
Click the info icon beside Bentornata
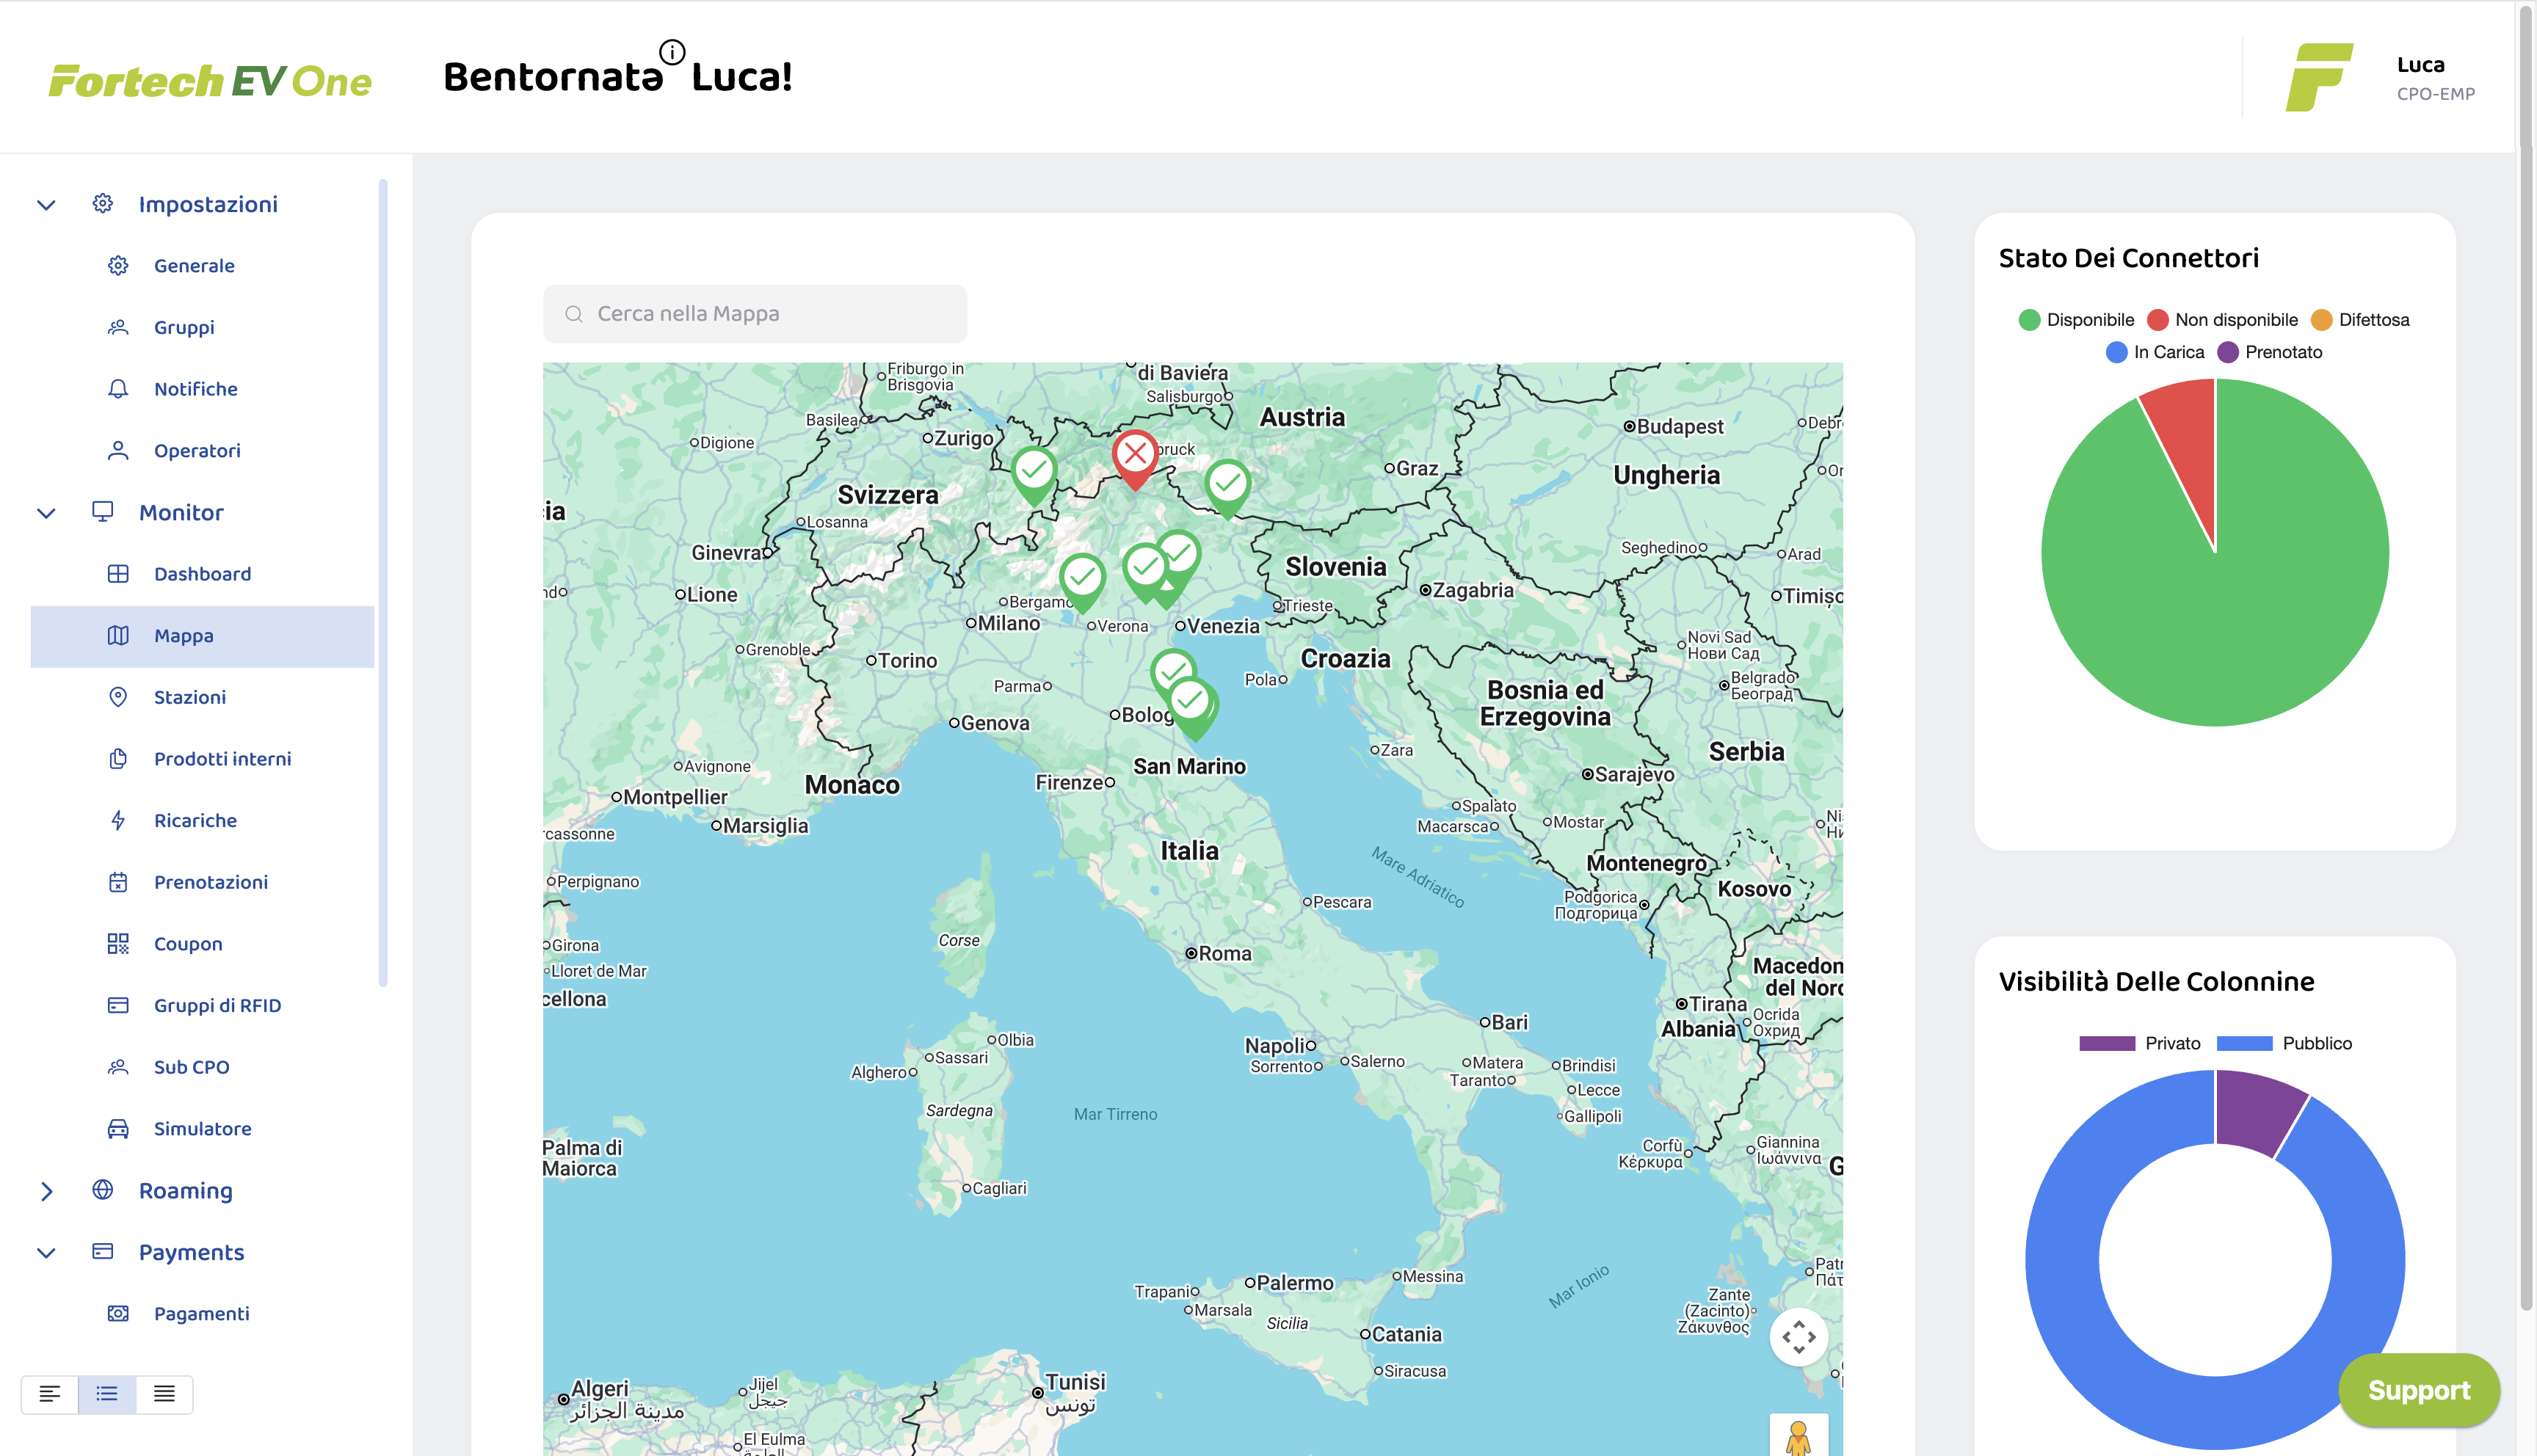pyautogui.click(x=672, y=52)
